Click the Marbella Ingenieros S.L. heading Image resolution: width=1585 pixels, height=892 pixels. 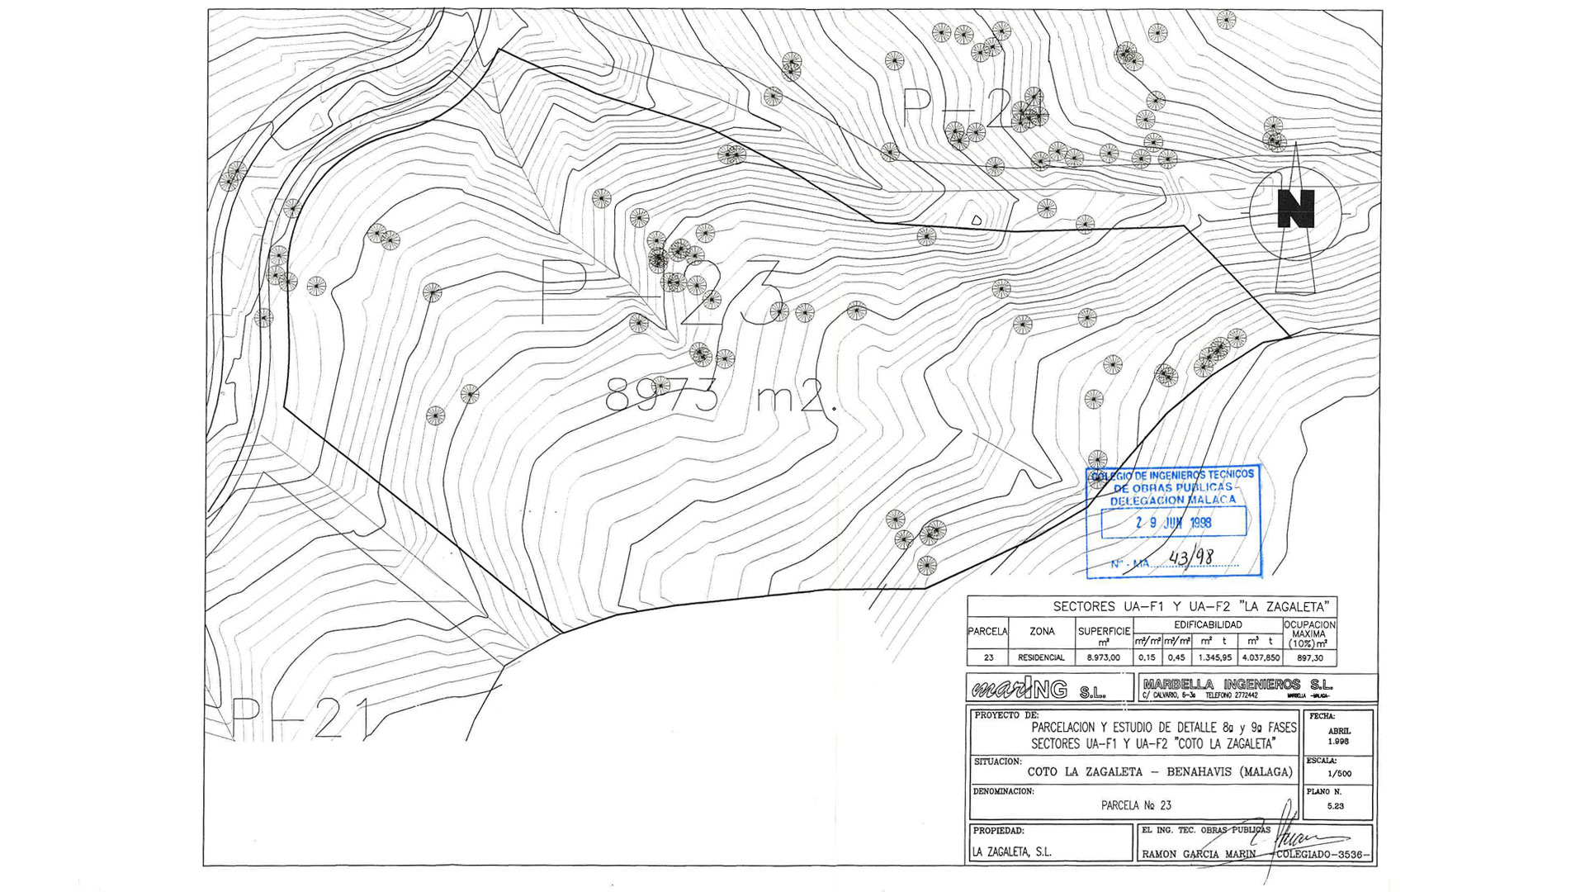pyautogui.click(x=1237, y=685)
